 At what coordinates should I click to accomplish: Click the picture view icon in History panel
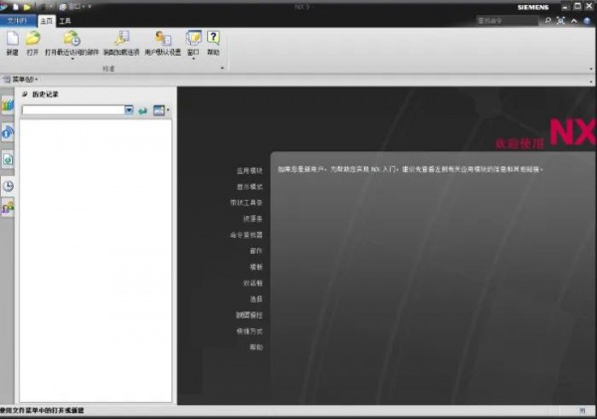click(x=159, y=110)
